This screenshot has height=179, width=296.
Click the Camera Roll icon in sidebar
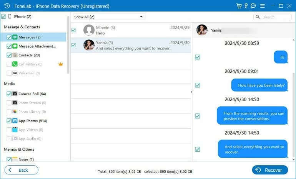pos(15,94)
